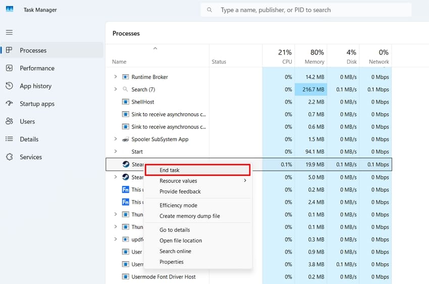This screenshot has width=429, height=284.
Task: Click the App history clock icon
Action: (9, 86)
